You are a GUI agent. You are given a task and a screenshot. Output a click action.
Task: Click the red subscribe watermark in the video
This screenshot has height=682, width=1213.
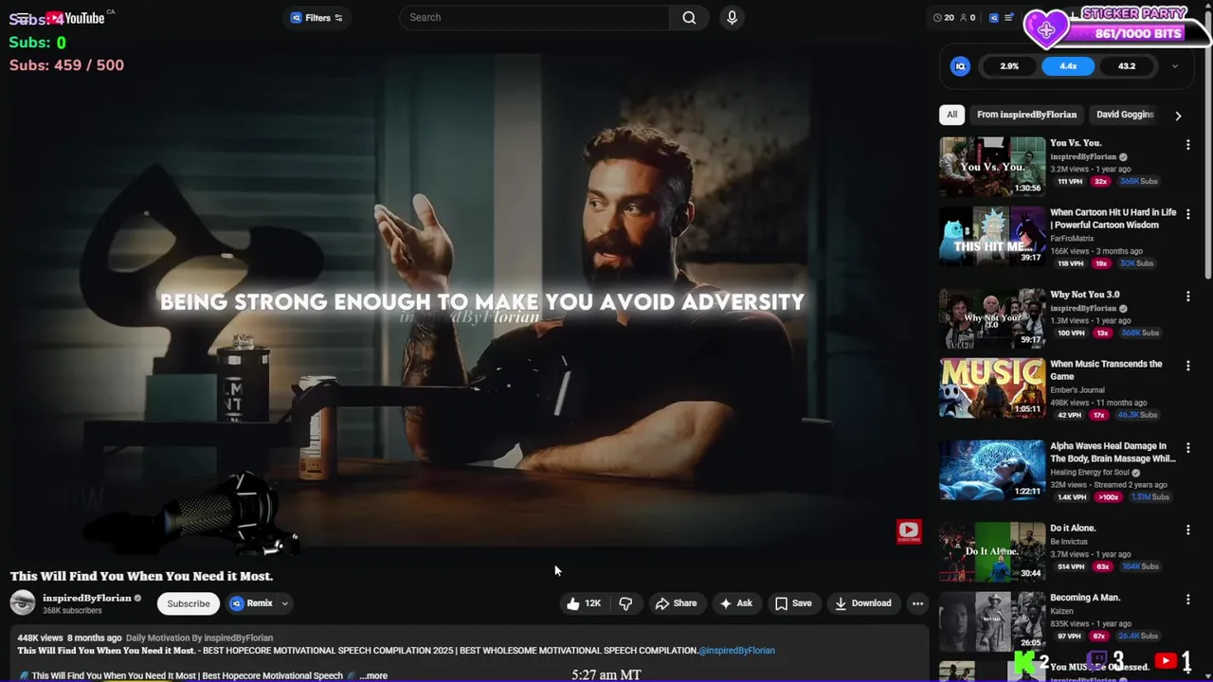tap(909, 531)
